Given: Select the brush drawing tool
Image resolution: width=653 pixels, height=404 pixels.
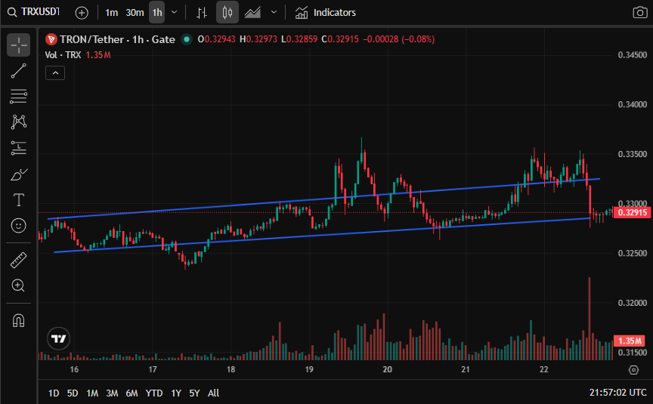Looking at the screenshot, I should coord(18,174).
